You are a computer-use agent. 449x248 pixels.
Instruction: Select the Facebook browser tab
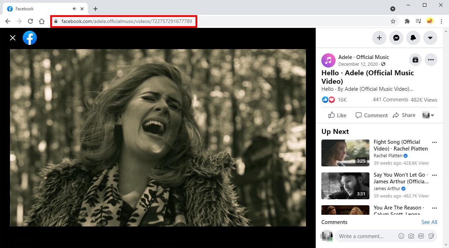point(46,9)
